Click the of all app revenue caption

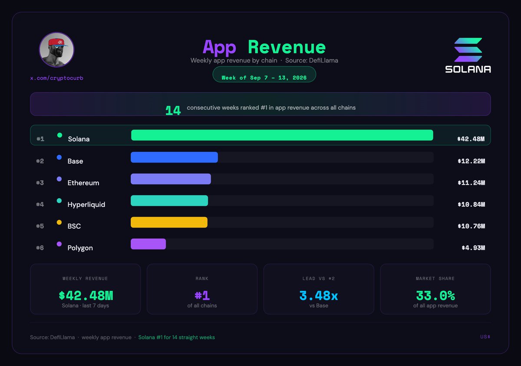point(435,305)
